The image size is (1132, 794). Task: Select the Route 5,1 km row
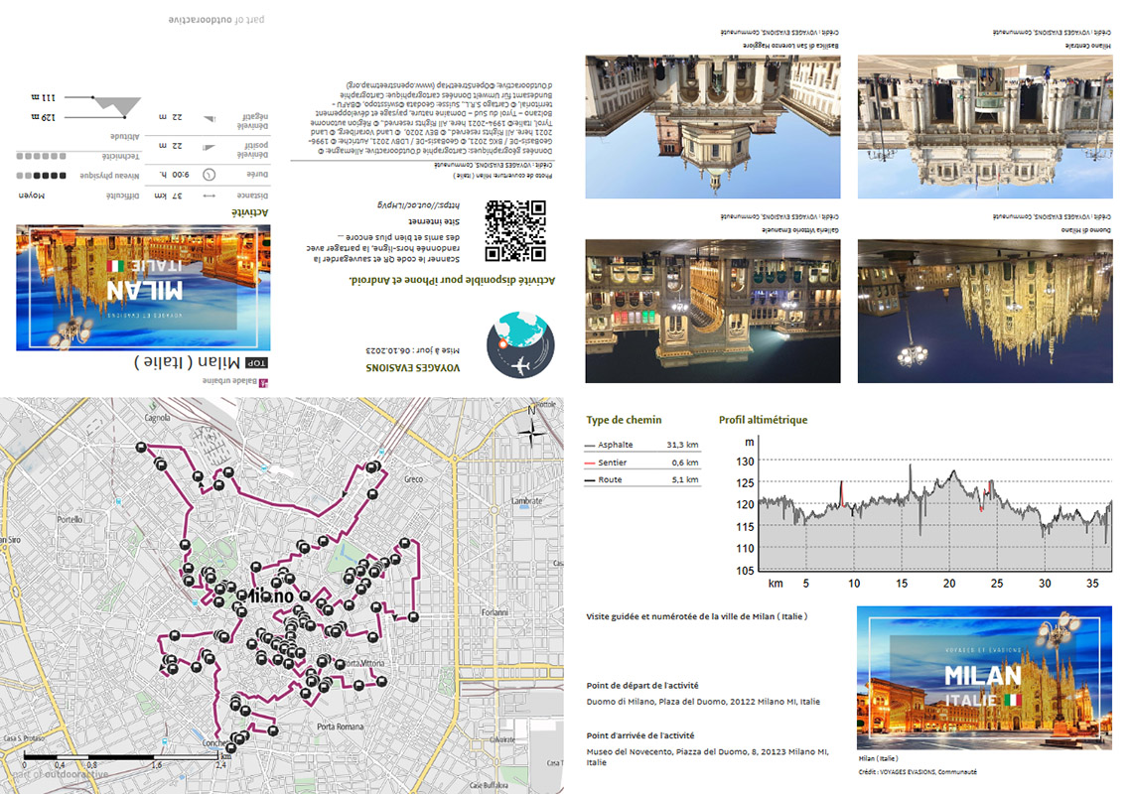641,480
